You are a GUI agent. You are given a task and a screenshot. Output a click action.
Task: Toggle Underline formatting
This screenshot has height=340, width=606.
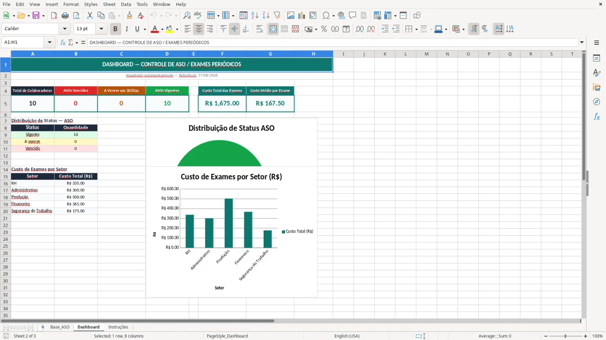(x=137, y=29)
